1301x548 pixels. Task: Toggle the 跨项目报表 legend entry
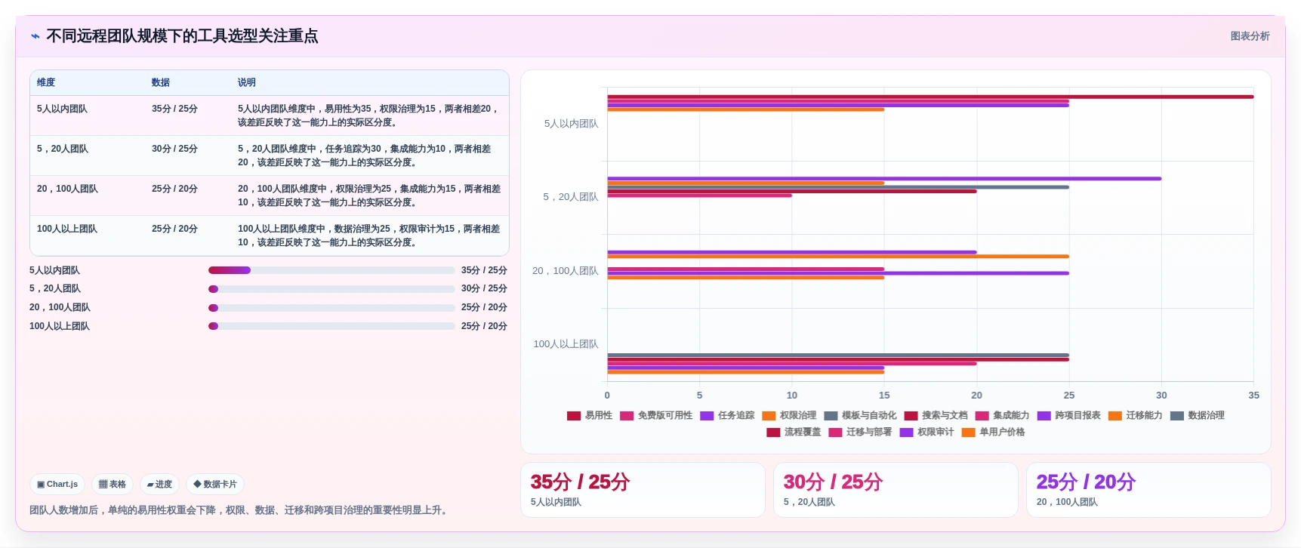coord(1068,415)
